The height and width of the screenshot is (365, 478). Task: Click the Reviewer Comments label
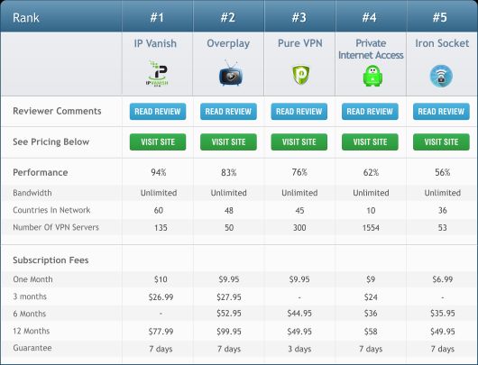[x=57, y=111]
